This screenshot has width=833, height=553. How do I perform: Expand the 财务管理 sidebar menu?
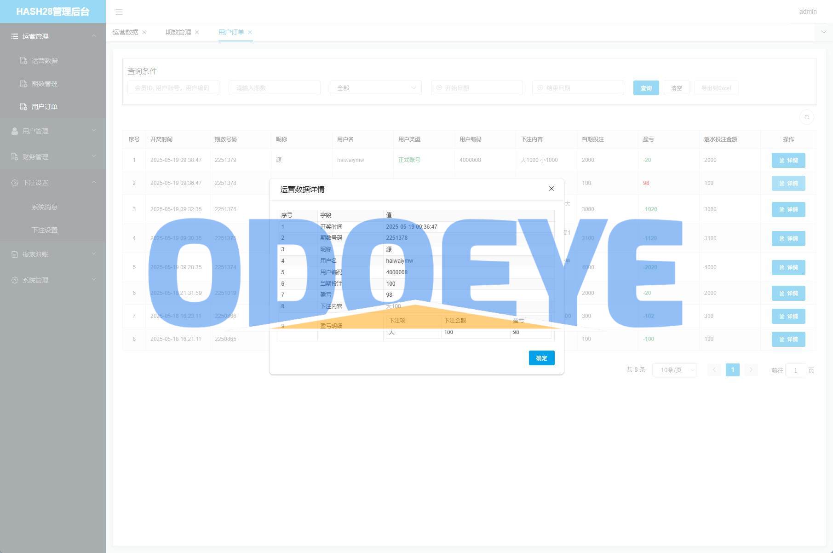[x=53, y=157]
